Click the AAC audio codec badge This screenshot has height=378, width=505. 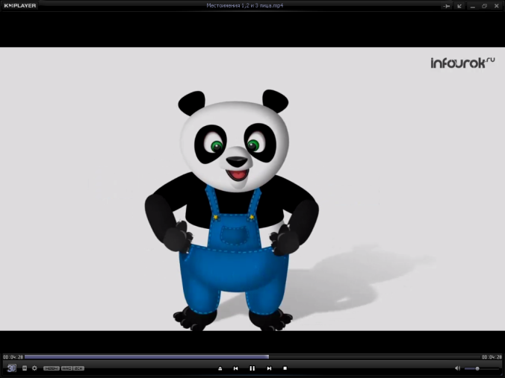[66, 368]
